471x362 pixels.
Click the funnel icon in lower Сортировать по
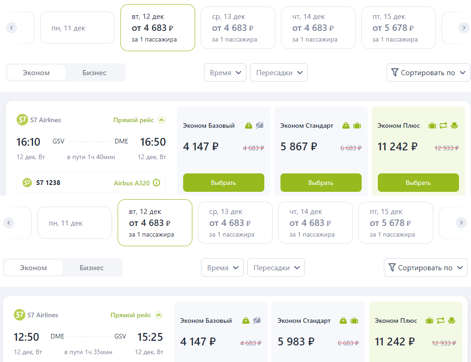click(x=392, y=267)
